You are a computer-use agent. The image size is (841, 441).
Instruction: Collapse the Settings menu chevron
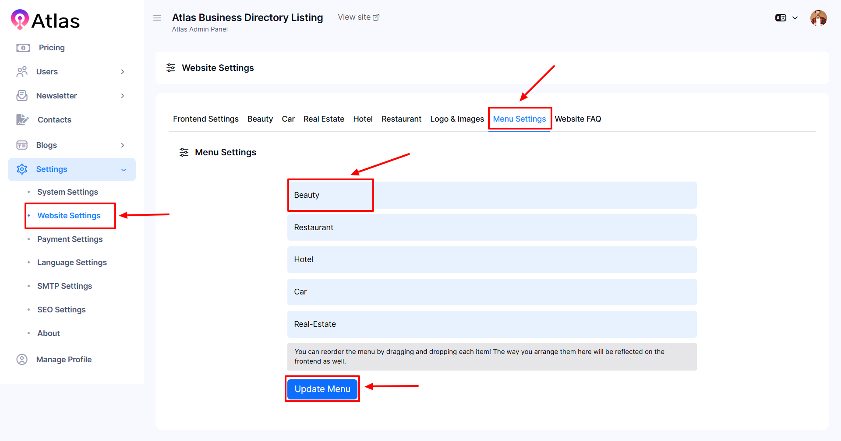coord(124,170)
